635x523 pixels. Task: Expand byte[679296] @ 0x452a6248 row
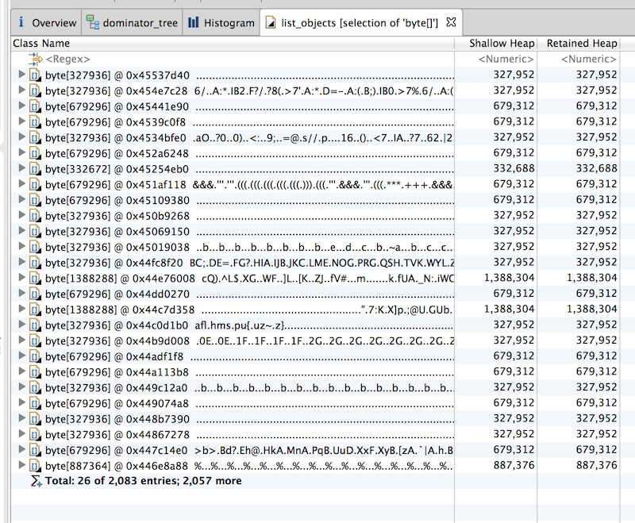(x=22, y=152)
